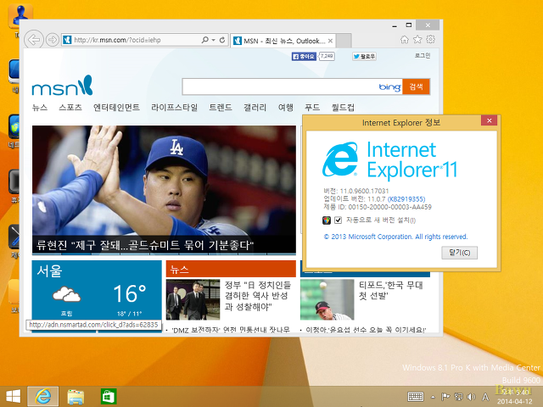Close the MSN tab with its X
The width and height of the screenshot is (543, 407).
coord(330,41)
